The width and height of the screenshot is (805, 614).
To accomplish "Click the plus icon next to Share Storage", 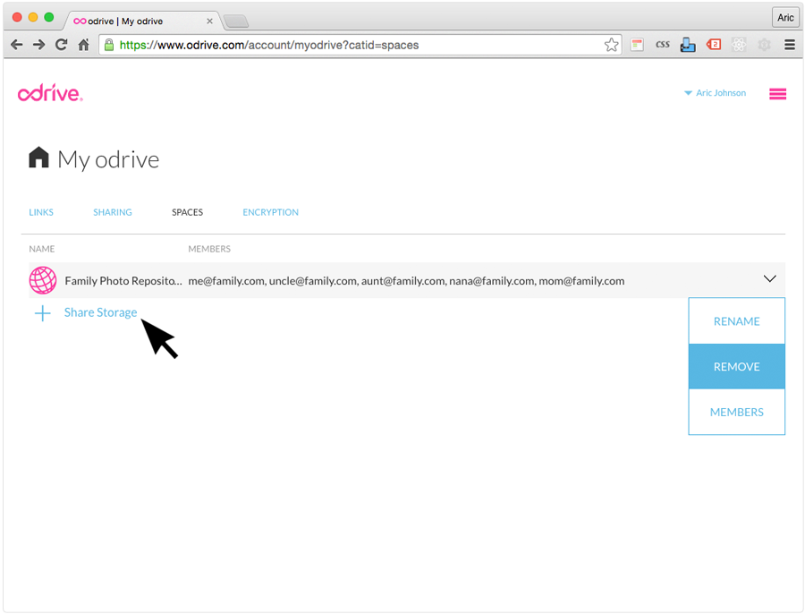I will pos(43,313).
